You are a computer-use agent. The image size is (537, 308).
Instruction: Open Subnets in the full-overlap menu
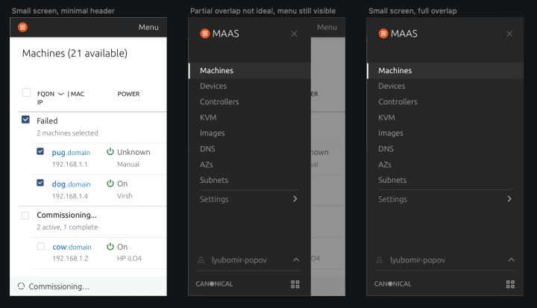(x=392, y=180)
